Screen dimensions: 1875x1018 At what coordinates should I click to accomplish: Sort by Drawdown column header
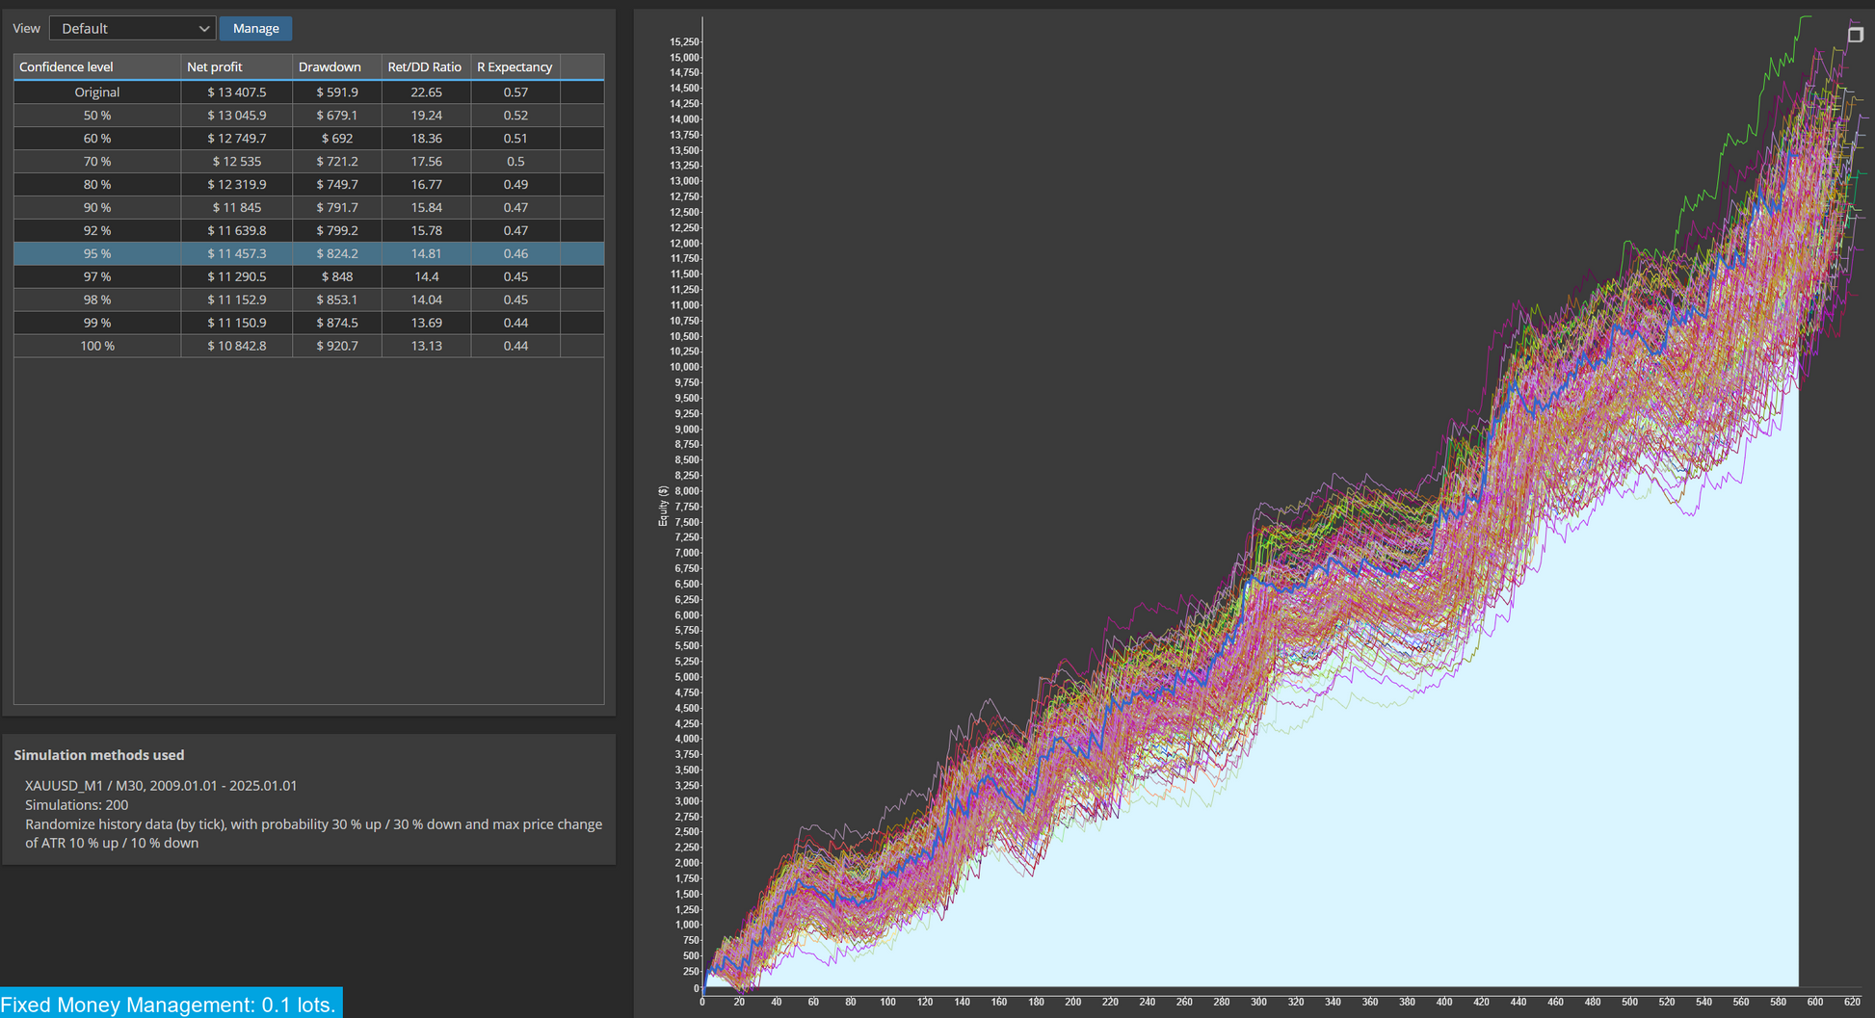tap(336, 66)
